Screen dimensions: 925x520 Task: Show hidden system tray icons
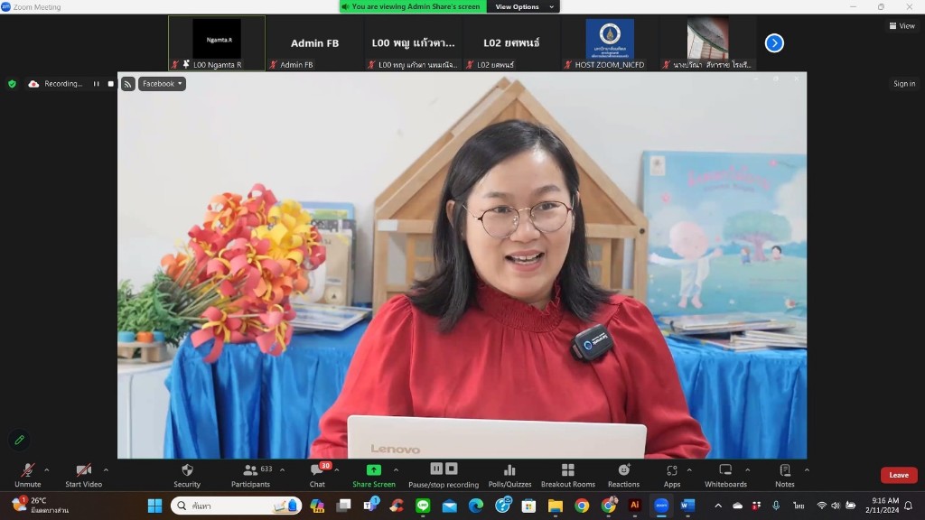tap(718, 506)
